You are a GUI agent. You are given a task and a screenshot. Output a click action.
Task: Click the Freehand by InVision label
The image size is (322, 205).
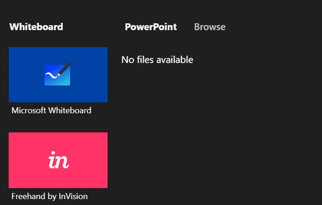[x=50, y=196]
